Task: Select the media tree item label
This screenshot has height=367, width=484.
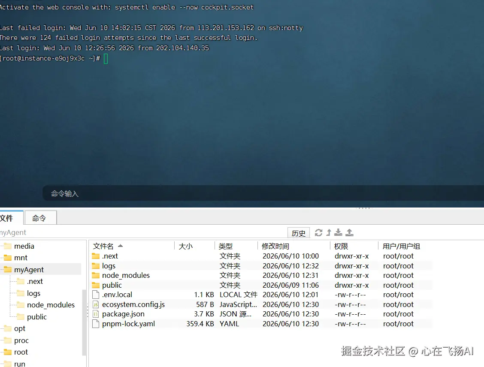Action: point(24,246)
